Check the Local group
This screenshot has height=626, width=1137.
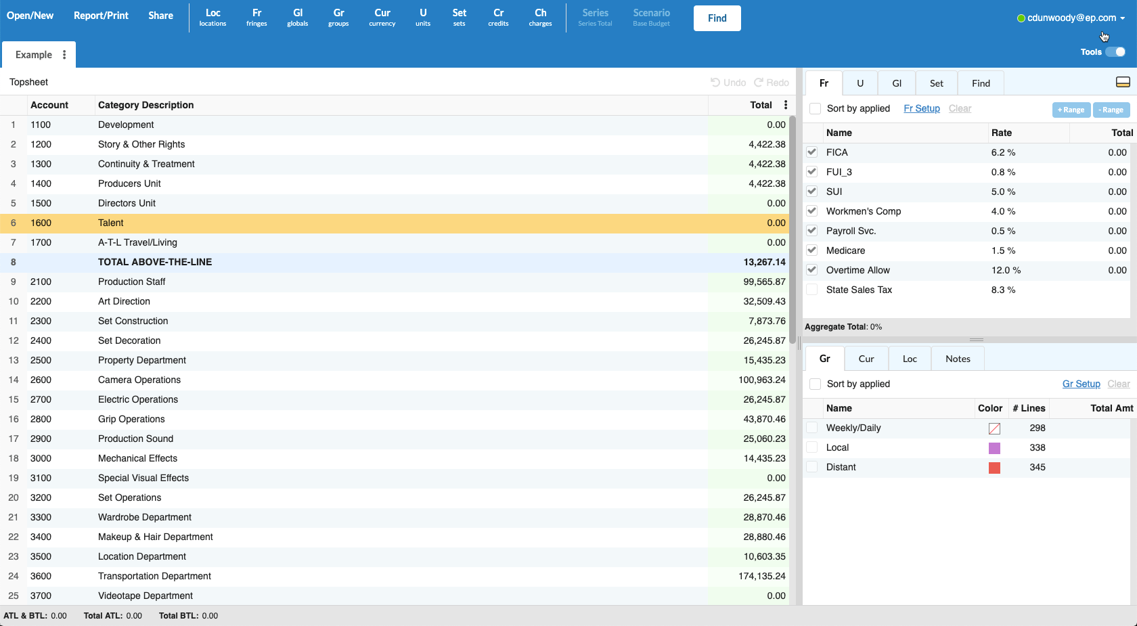[812, 447]
